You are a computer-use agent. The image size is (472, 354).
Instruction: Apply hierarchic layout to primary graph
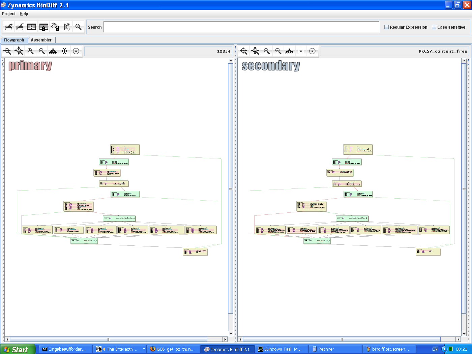tap(53, 51)
